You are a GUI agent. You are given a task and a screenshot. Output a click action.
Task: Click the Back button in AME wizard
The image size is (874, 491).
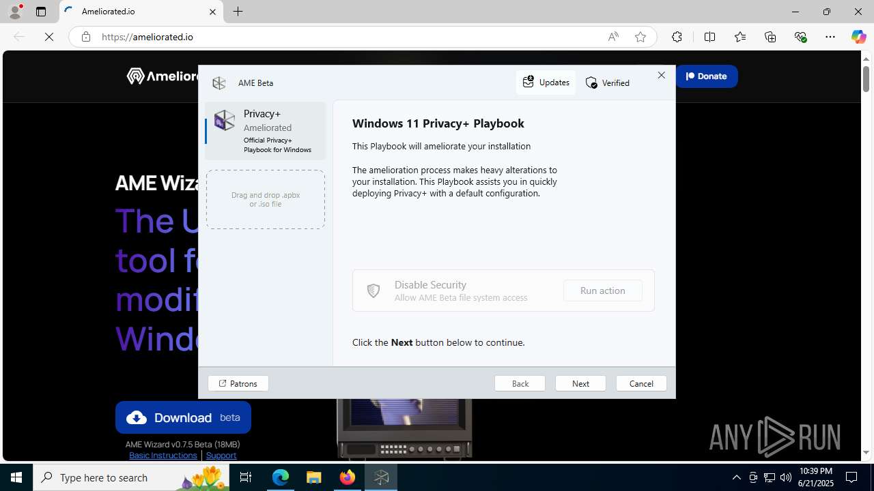(520, 383)
